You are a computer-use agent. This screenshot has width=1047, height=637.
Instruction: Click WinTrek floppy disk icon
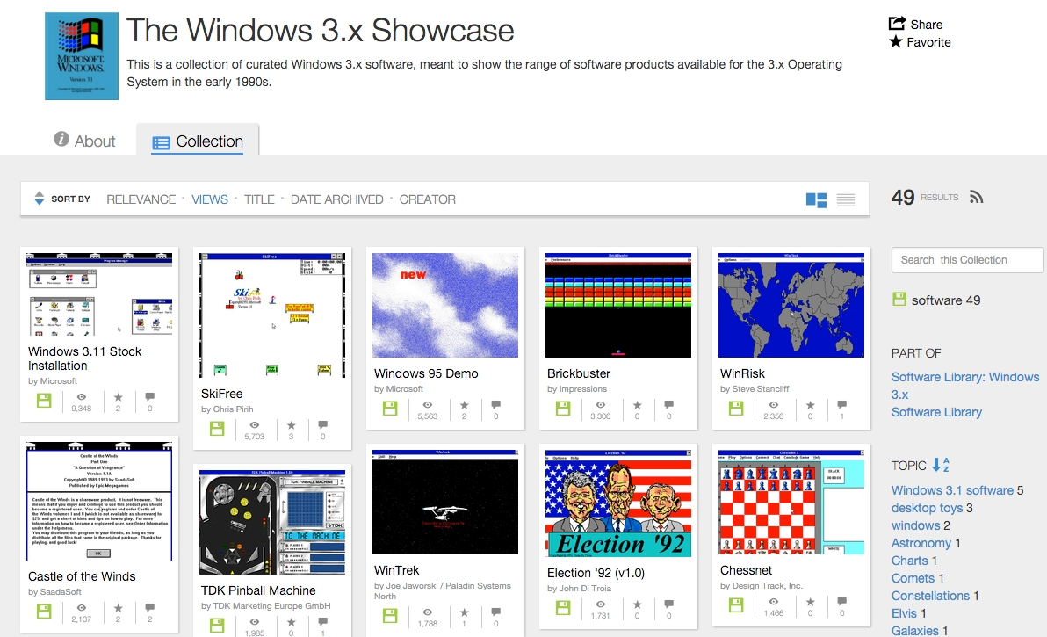pyautogui.click(x=390, y=616)
